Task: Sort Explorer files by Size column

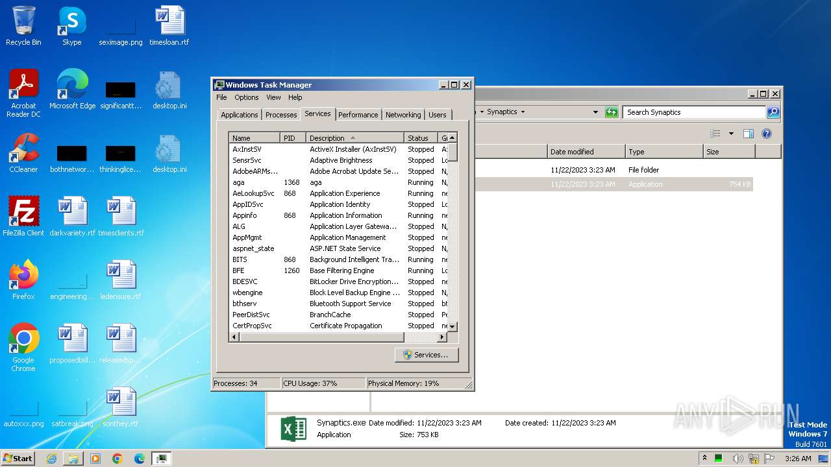Action: tap(729, 152)
